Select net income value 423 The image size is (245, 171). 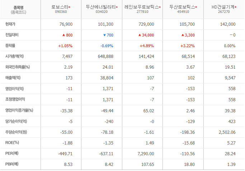tap(232, 122)
